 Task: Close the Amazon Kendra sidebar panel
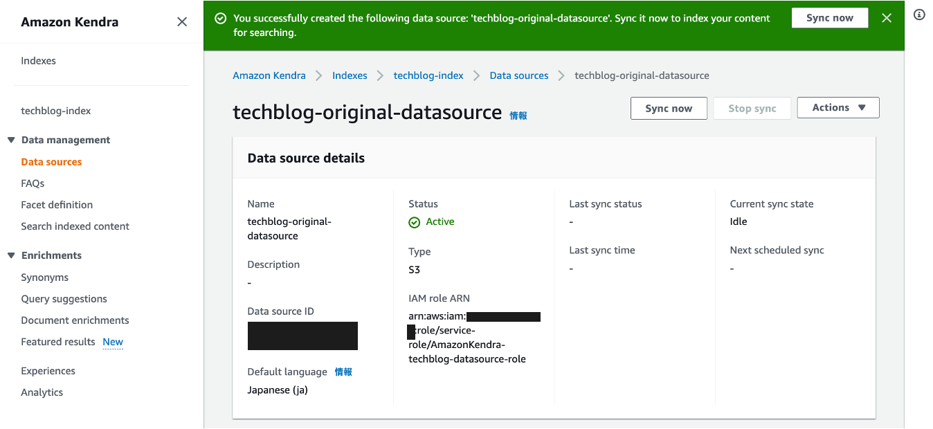[x=182, y=22]
